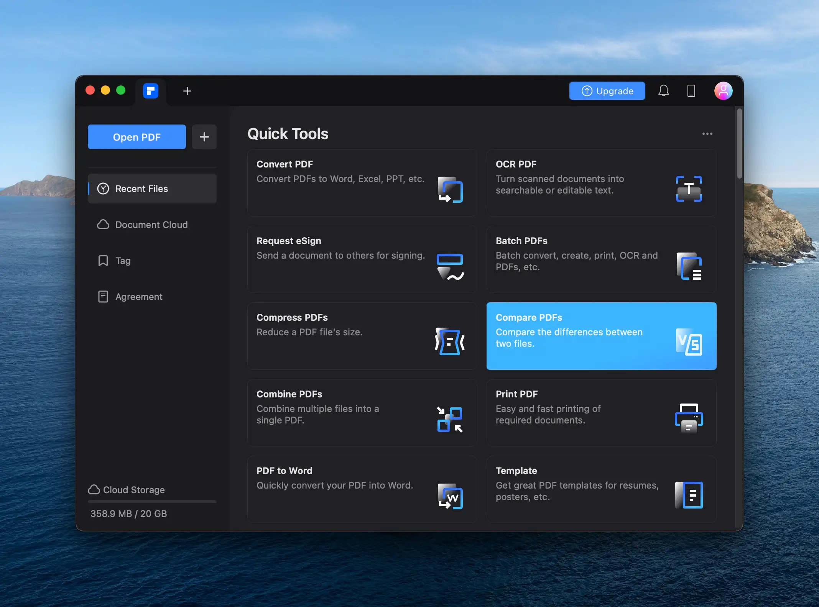Click the cloud storage usage bar

point(152,501)
